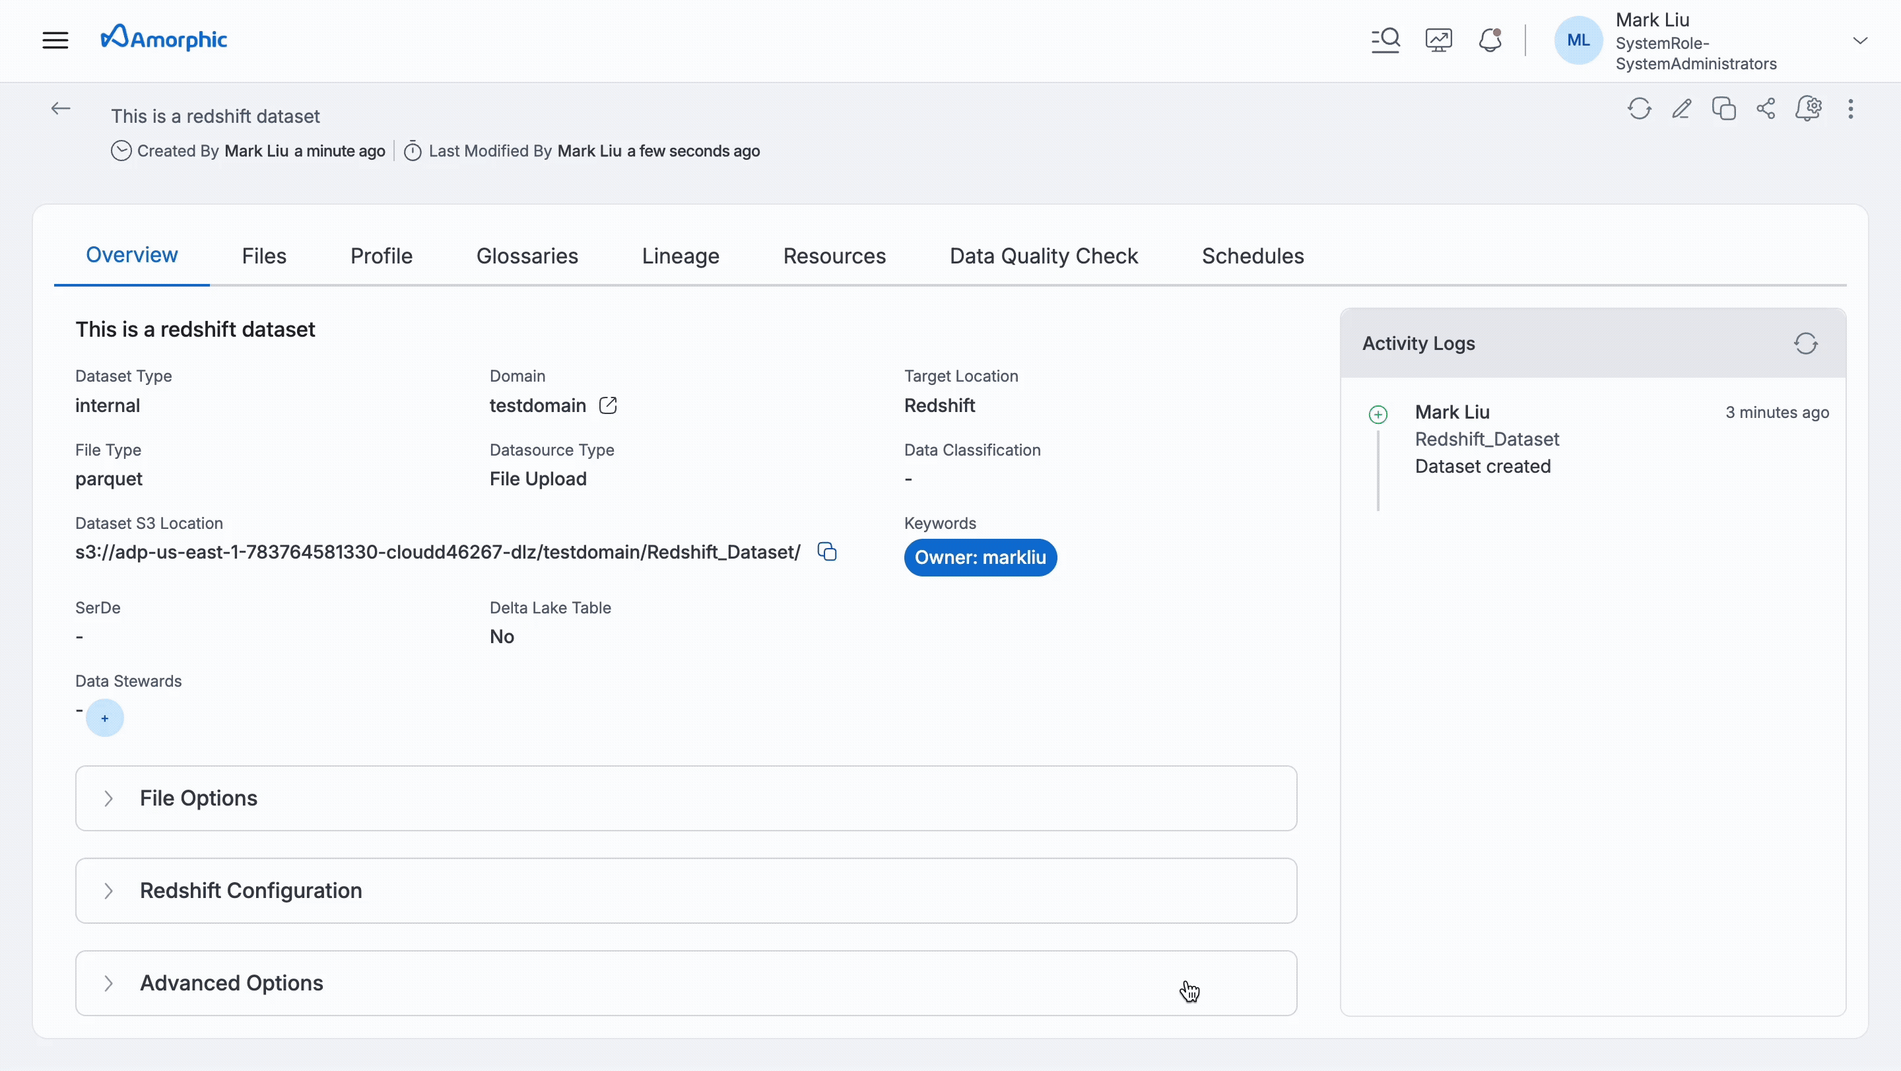
Task: Refresh the Activity Logs panel
Action: tap(1806, 343)
